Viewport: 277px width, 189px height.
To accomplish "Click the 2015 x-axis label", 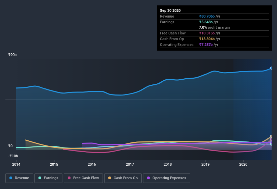I will [x=54, y=164].
